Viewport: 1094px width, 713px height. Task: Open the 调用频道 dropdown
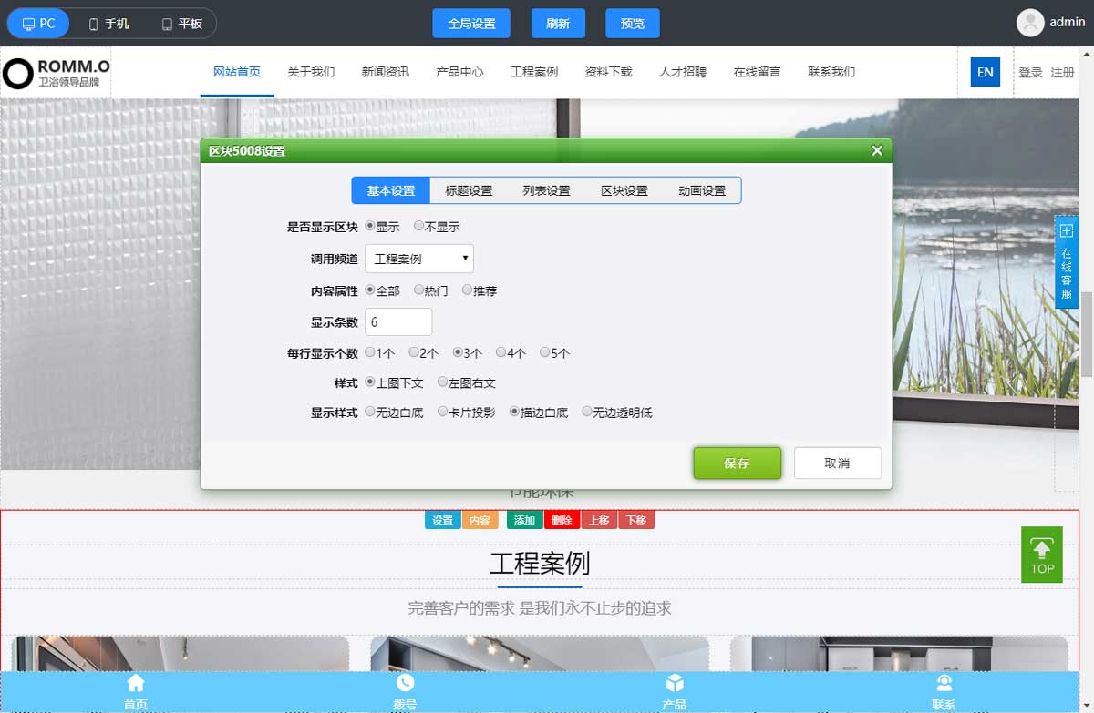coord(419,259)
